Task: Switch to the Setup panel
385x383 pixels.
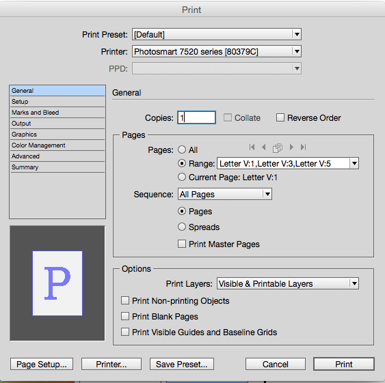Action: pos(57,102)
